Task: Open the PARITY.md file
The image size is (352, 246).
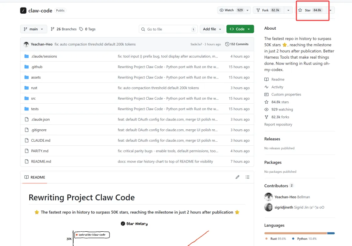Action: point(40,151)
